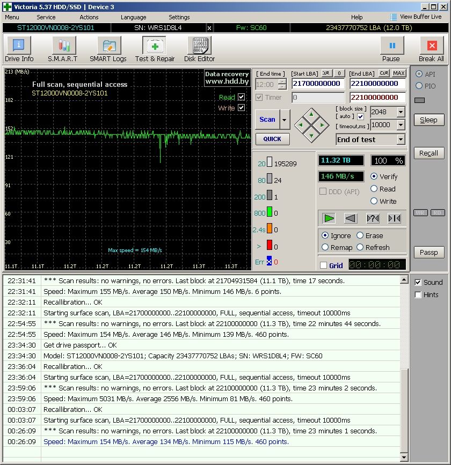The width and height of the screenshot is (451, 465).
Task: Select the Remap radio option
Action: coord(325,247)
